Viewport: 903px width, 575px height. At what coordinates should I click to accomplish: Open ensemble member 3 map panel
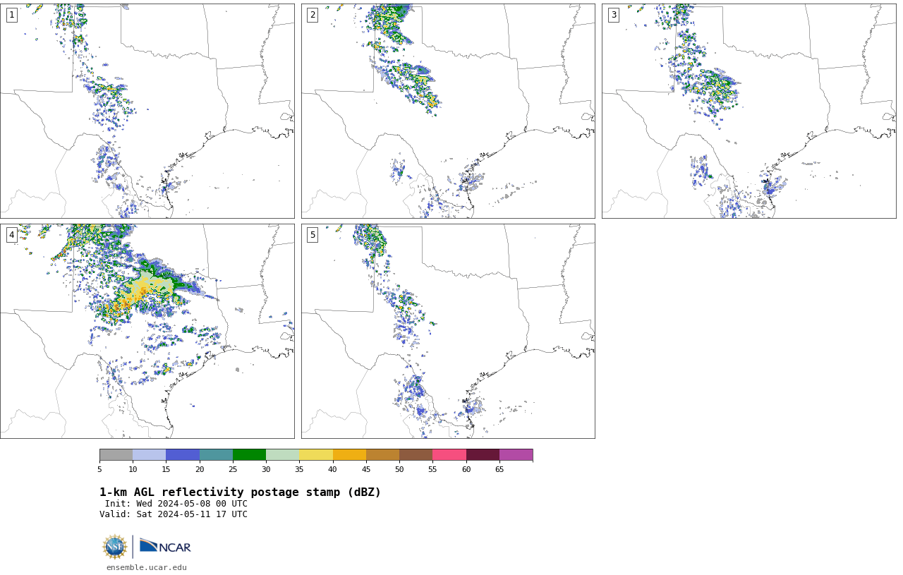(x=749, y=111)
